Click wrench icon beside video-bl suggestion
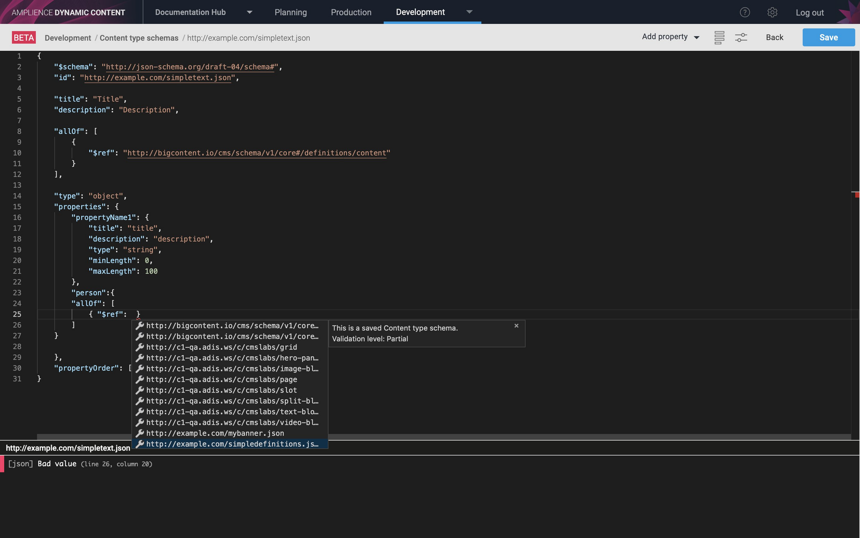Screen dimensions: 860x538 (x=140, y=422)
